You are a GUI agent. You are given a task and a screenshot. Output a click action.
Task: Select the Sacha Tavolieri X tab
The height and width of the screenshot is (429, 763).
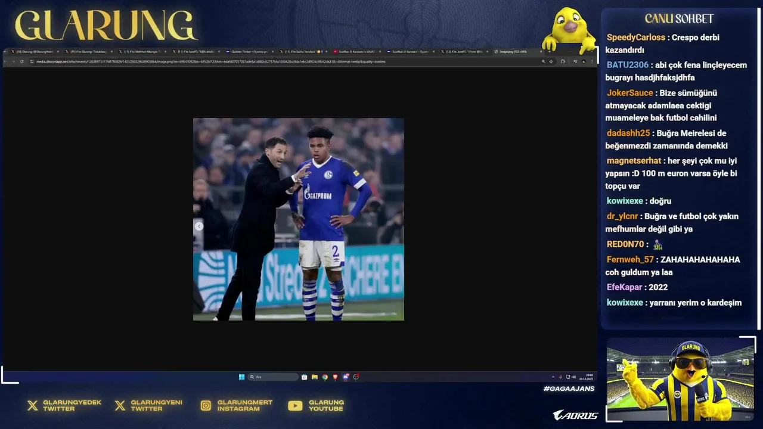click(x=302, y=52)
